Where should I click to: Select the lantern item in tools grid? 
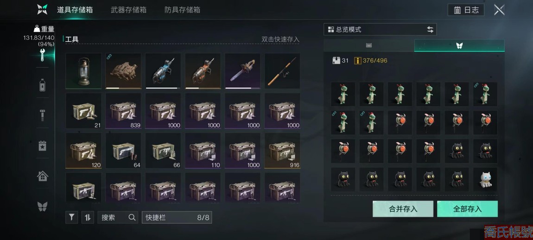point(83,71)
